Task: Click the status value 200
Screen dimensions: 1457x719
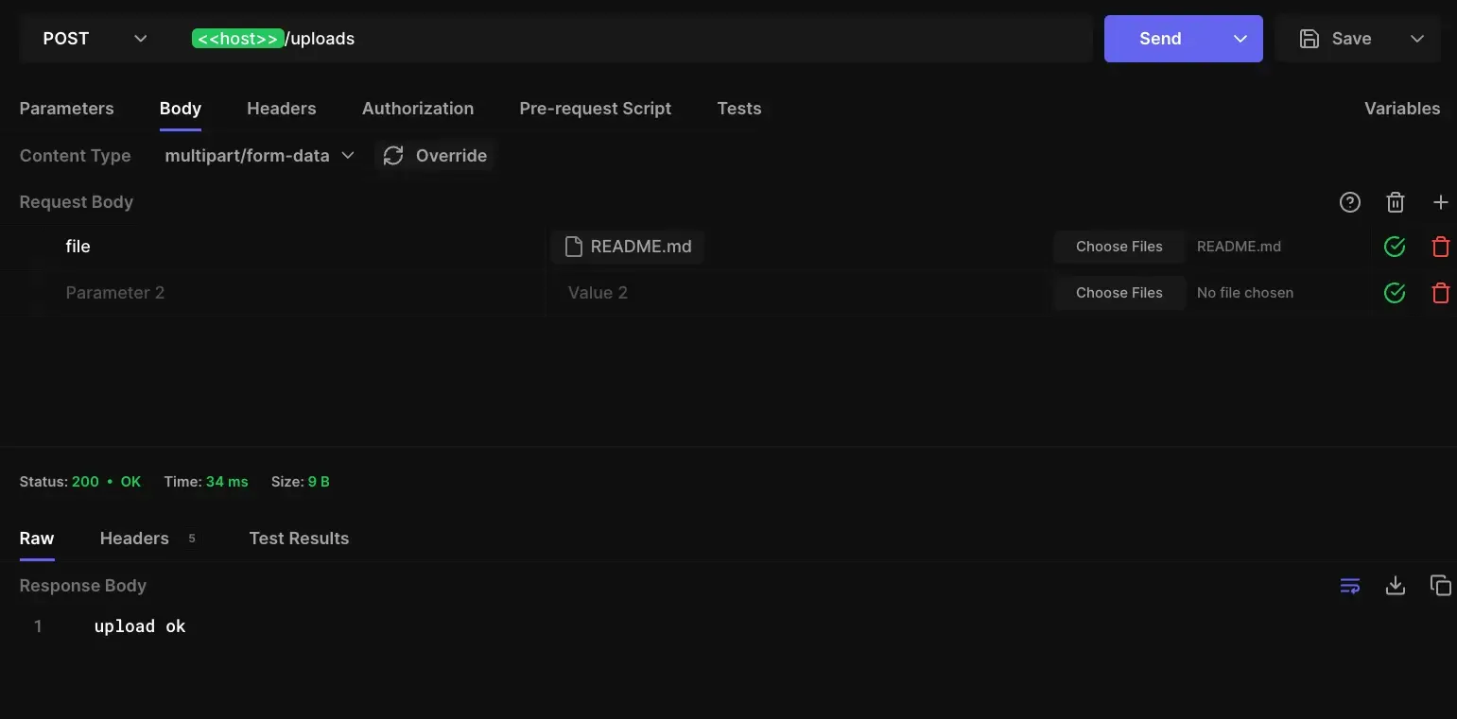Action: (x=85, y=482)
